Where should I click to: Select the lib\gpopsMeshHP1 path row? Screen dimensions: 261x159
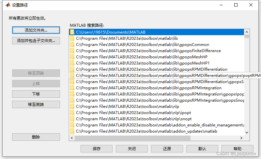point(157,63)
